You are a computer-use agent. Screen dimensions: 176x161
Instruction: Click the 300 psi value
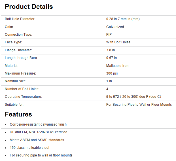pyautogui.click(x=112, y=73)
